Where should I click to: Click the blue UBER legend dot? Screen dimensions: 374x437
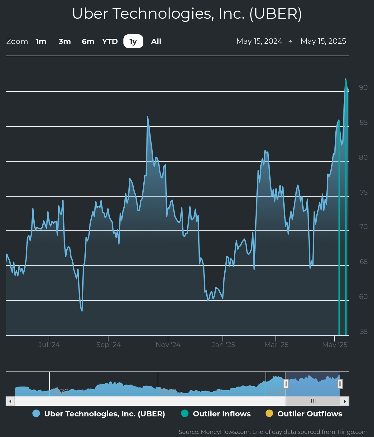tap(36, 413)
